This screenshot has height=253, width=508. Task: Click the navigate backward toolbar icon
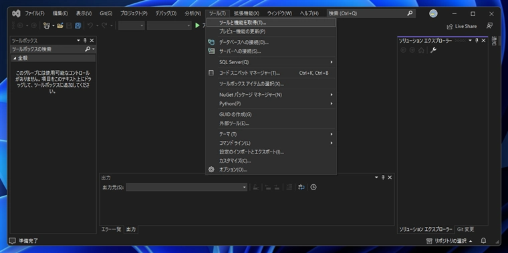point(20,25)
